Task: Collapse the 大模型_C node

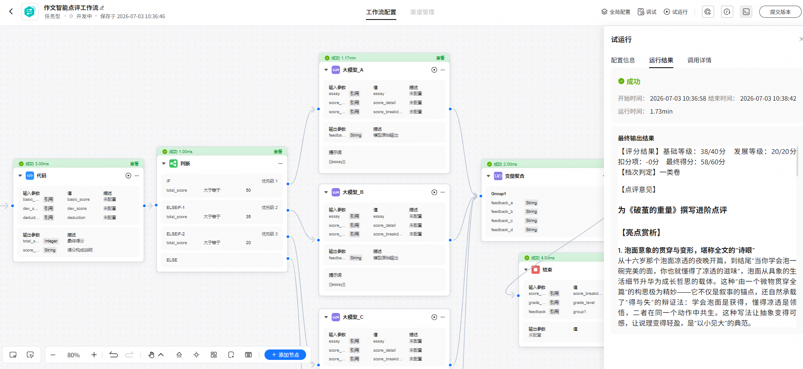Action: click(326, 317)
